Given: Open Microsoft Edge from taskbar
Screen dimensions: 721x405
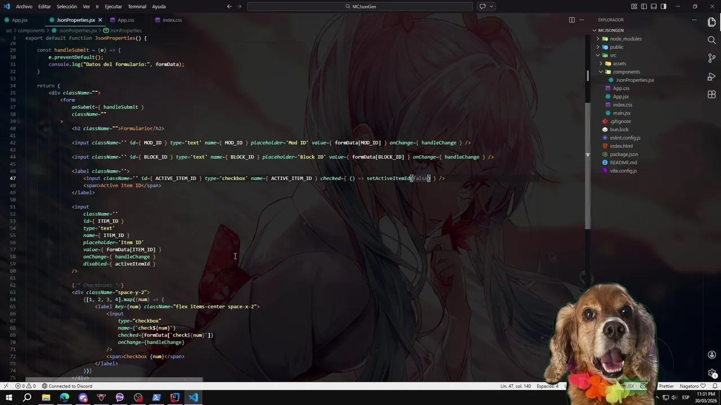Looking at the screenshot, I should pyautogui.click(x=64, y=398).
